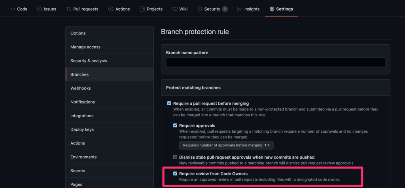Uncheck Require a pull request before merging
The image size is (405, 188).
click(169, 103)
